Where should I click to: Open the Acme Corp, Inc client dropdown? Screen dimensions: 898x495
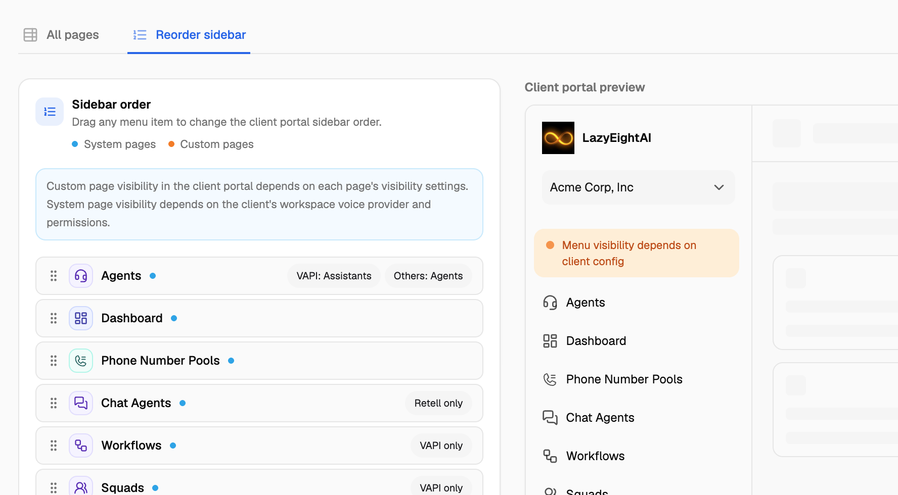[x=639, y=187]
